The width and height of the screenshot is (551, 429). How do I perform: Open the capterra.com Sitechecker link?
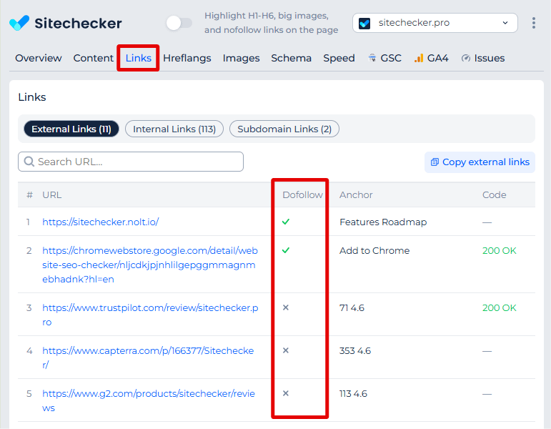click(148, 357)
